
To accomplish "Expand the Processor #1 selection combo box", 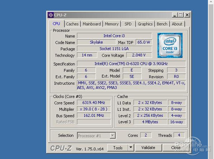I will pyautogui.click(x=113, y=135).
